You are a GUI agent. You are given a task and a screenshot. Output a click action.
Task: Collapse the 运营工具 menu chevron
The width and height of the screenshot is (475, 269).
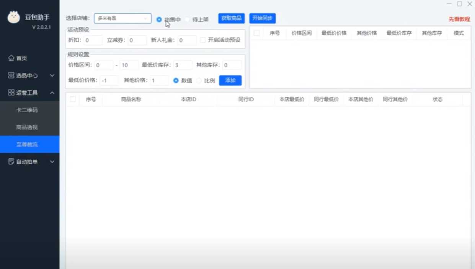[52, 93]
